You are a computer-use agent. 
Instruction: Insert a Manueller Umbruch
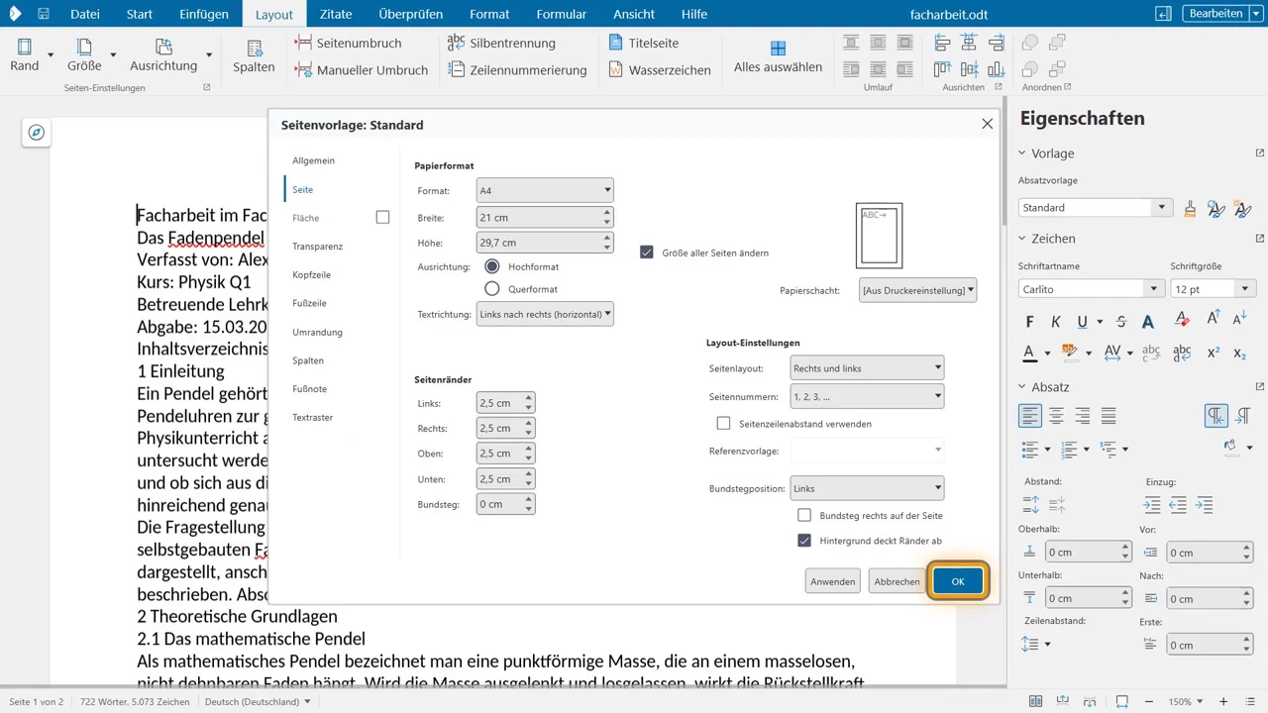point(362,70)
